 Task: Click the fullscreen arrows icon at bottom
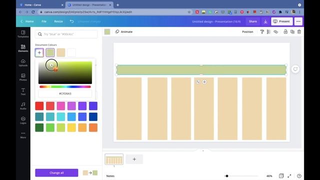tap(289, 175)
